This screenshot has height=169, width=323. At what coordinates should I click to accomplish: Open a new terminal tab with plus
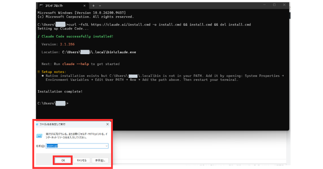point(93,6)
